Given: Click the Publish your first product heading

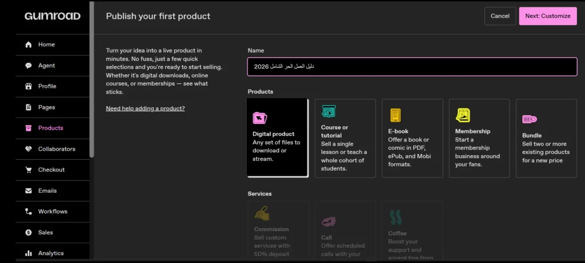Looking at the screenshot, I should click(158, 16).
